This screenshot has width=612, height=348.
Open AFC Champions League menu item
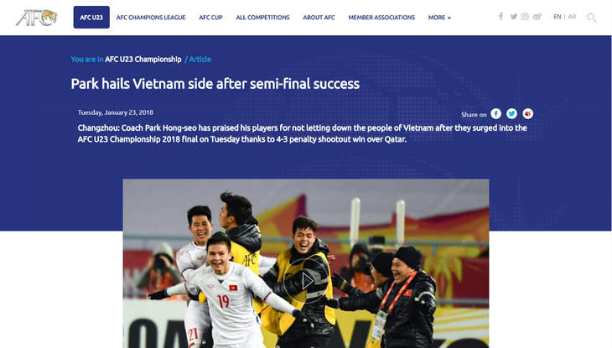(151, 18)
